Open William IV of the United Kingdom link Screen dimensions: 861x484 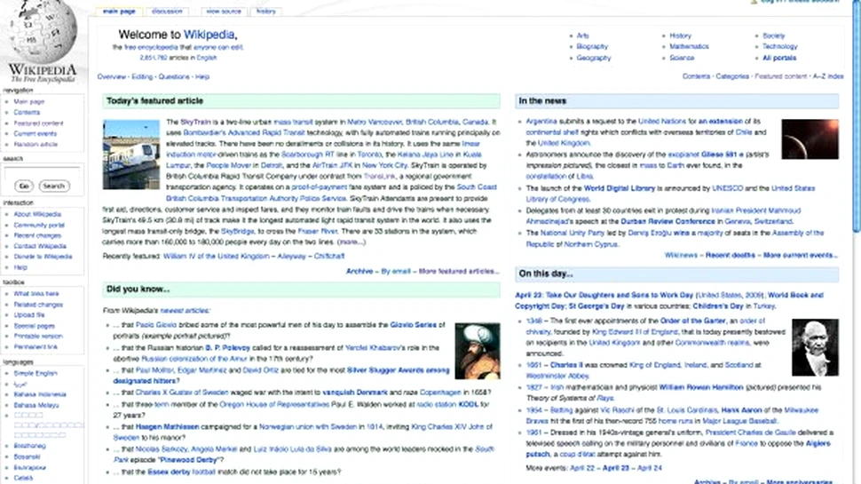click(217, 256)
